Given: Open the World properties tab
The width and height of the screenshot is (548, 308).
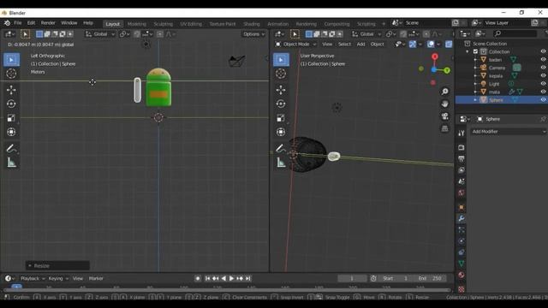Looking at the screenshot, I should point(462,192).
